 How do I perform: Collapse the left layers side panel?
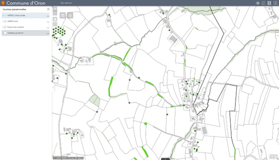(52, 88)
